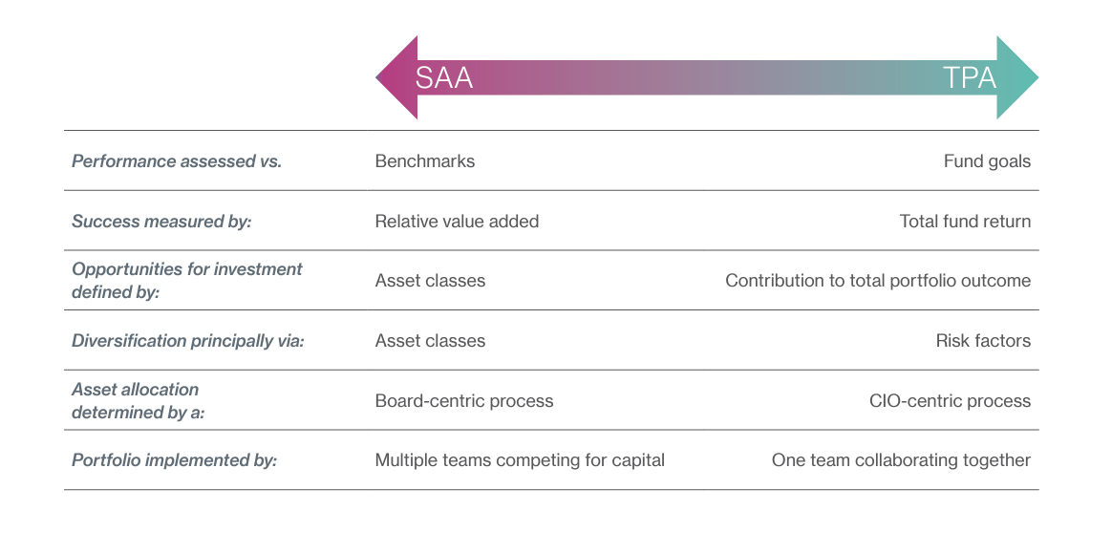Select the 'Total fund return' text
The height and width of the screenshot is (553, 1112).
(965, 222)
